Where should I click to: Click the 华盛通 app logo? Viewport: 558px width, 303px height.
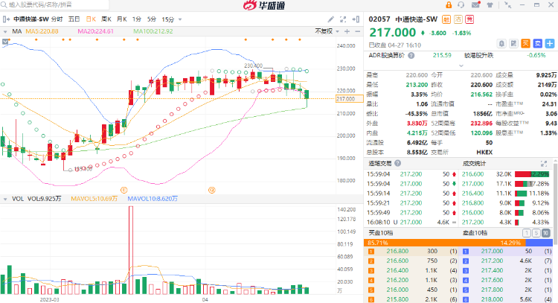click(263, 5)
